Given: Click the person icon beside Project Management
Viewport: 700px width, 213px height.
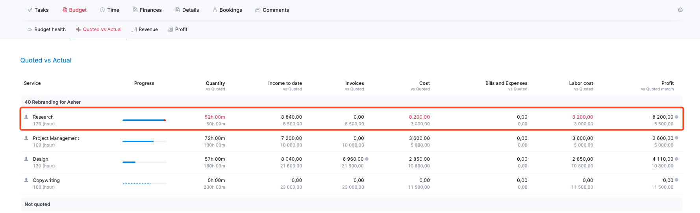Looking at the screenshot, I should [26, 138].
